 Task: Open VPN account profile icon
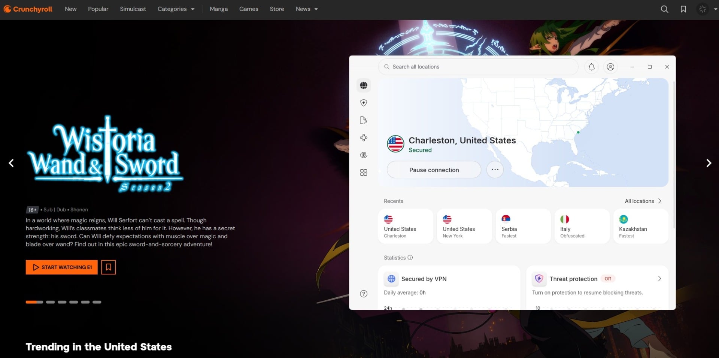pos(610,67)
